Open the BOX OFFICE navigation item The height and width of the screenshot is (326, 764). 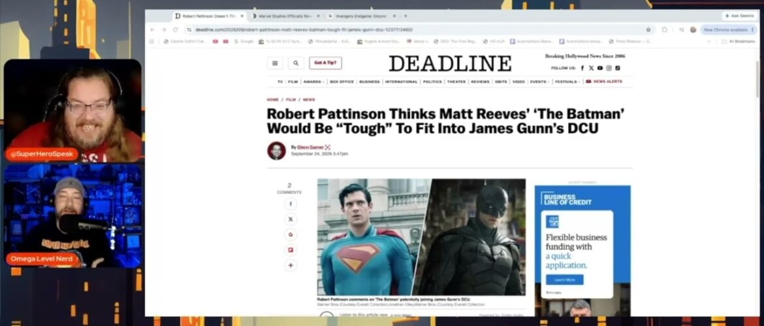(342, 81)
